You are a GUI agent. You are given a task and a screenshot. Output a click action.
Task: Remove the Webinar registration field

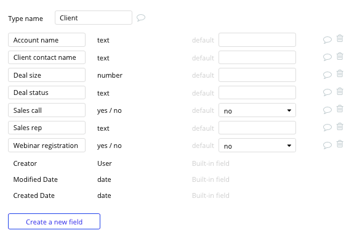pyautogui.click(x=340, y=144)
